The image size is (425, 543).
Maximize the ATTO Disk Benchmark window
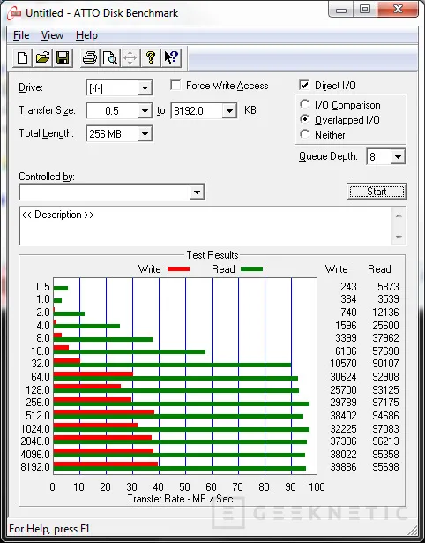365,10
